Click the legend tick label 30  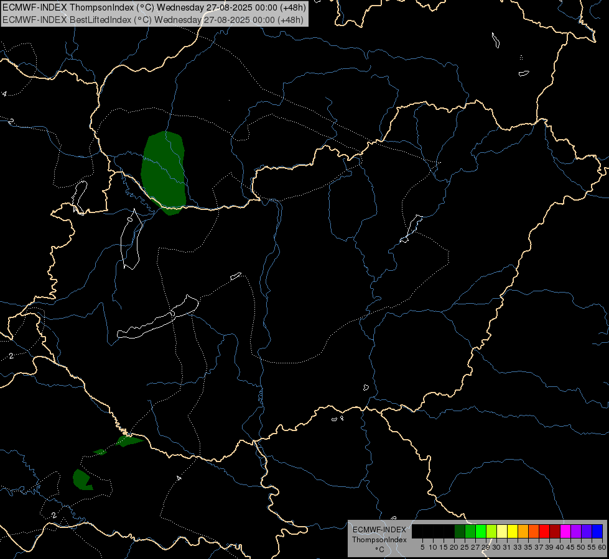tap(497, 547)
